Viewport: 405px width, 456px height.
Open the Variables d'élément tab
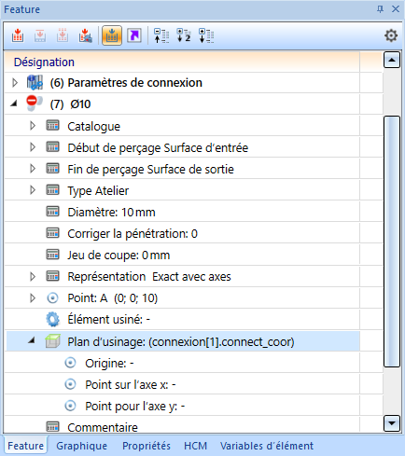tap(267, 446)
